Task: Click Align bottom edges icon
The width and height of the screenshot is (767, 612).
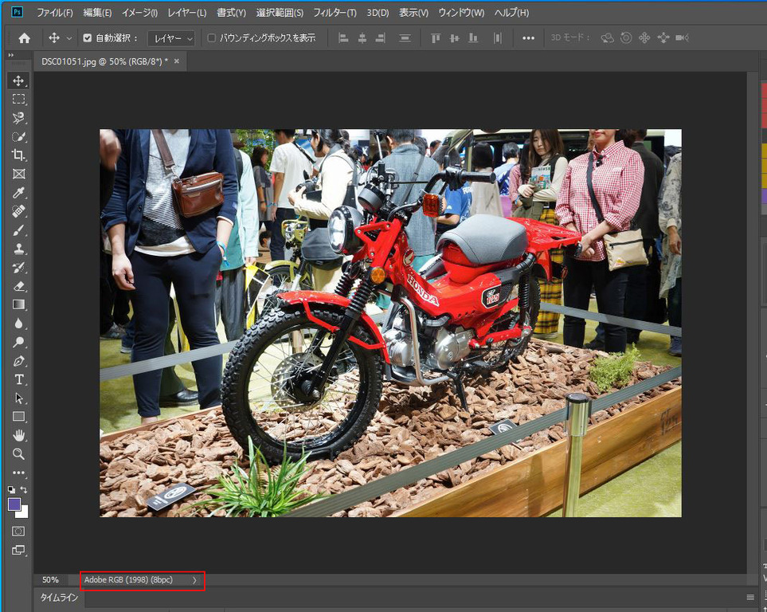Action: [x=473, y=38]
